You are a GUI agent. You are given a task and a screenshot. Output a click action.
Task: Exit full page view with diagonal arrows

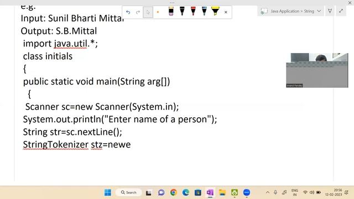[341, 11]
